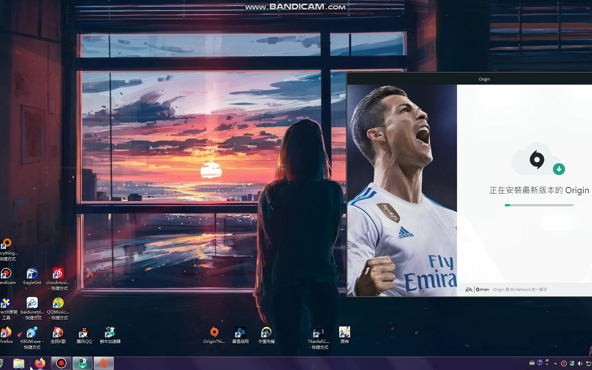Open the 全民K歌 desktop icon
The height and width of the screenshot is (370, 592).
[x=58, y=335]
